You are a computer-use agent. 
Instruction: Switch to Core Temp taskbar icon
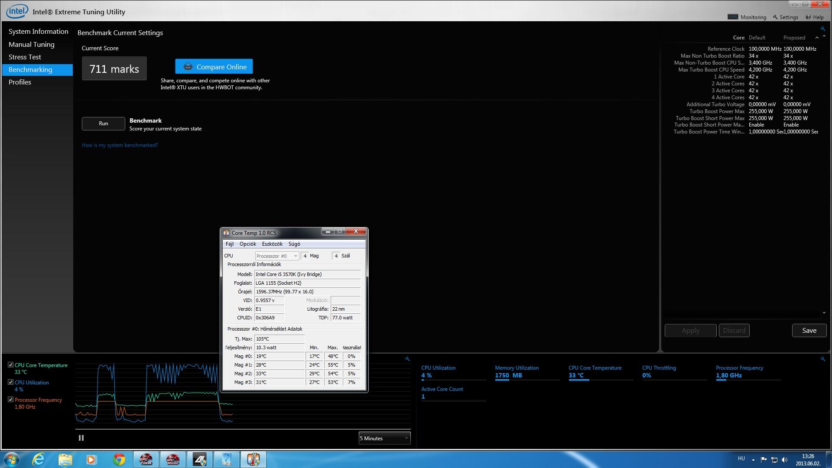pos(253,459)
